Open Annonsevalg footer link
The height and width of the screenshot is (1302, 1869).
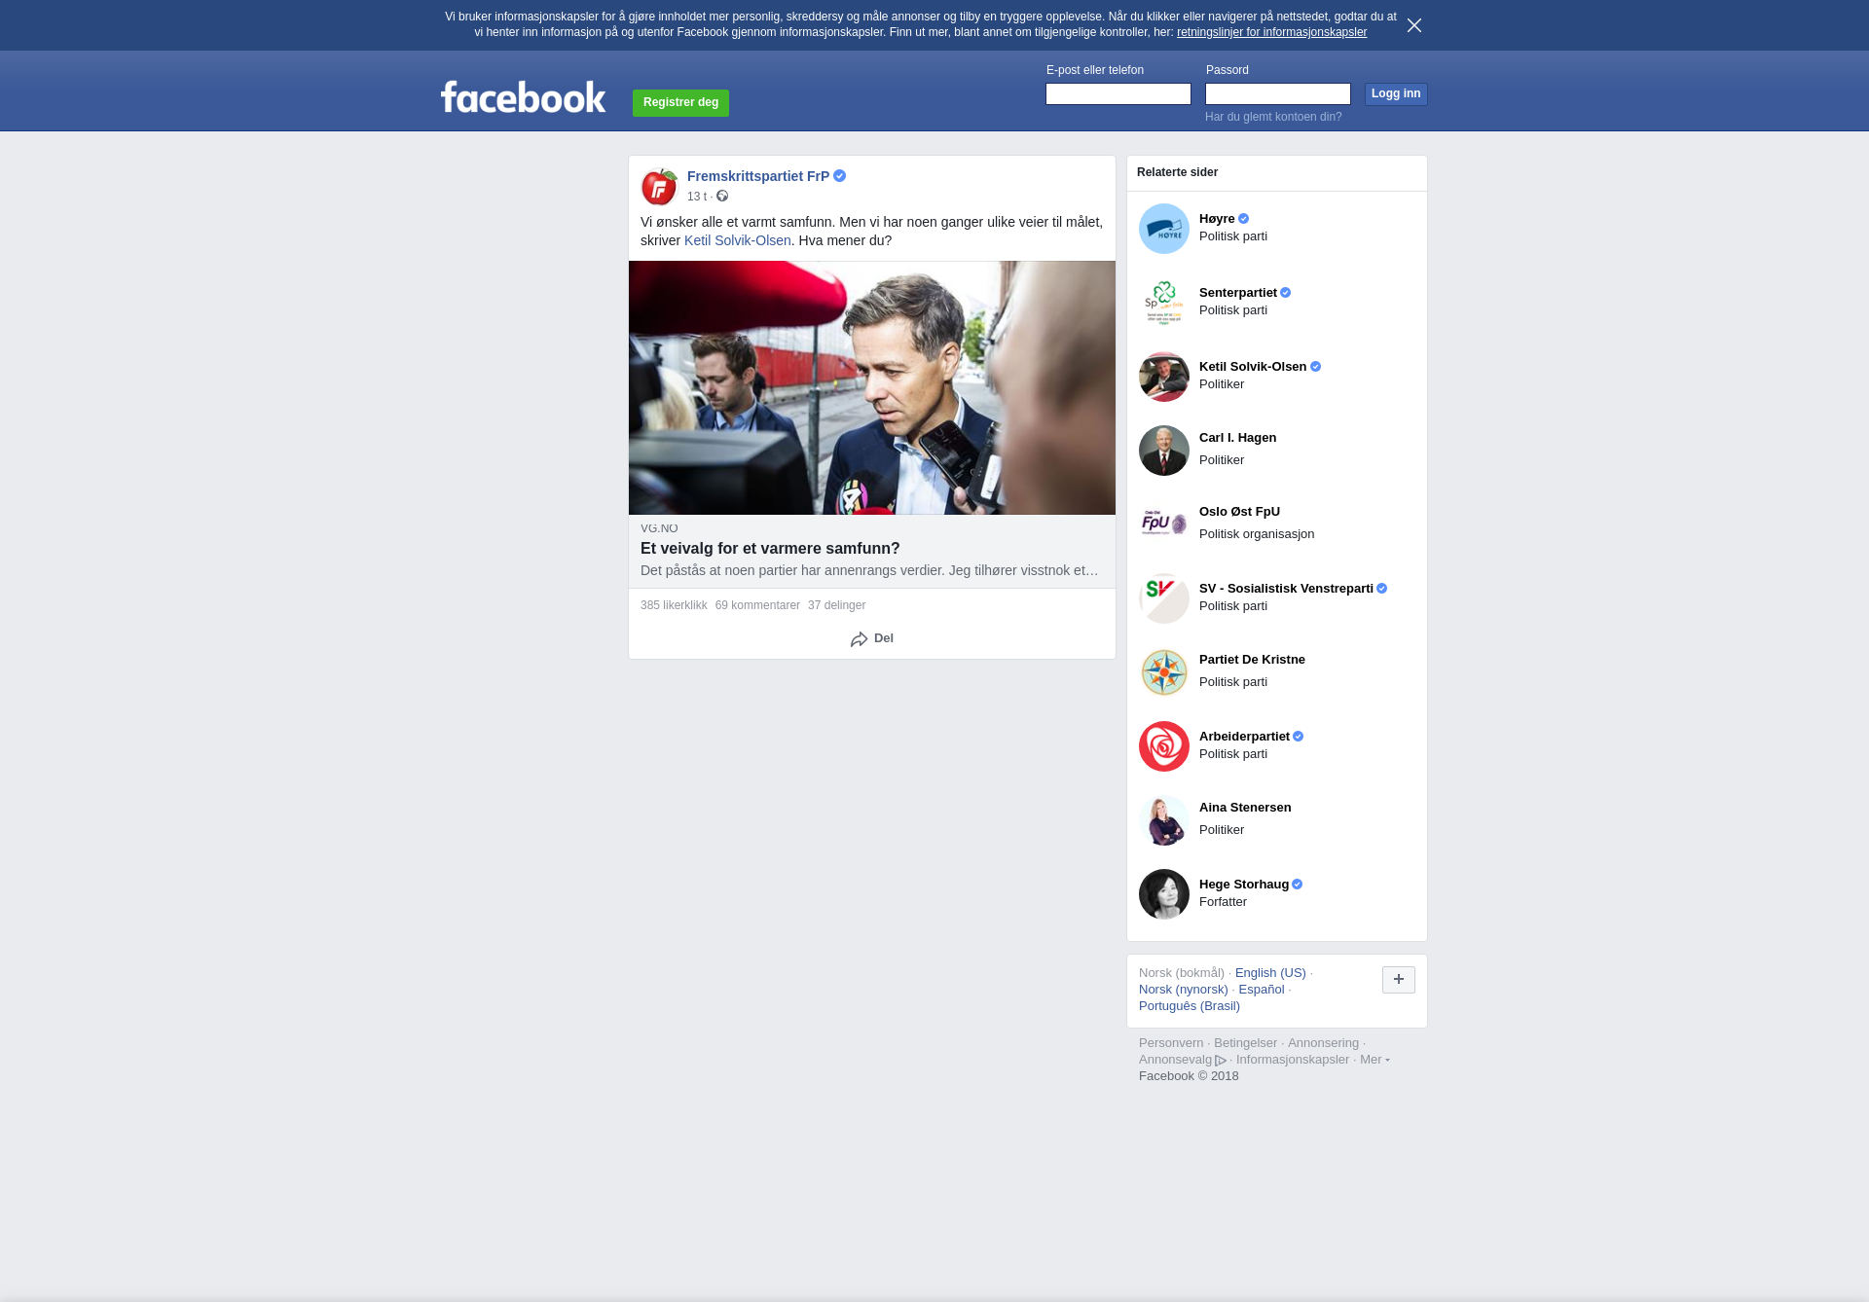(x=1175, y=1060)
